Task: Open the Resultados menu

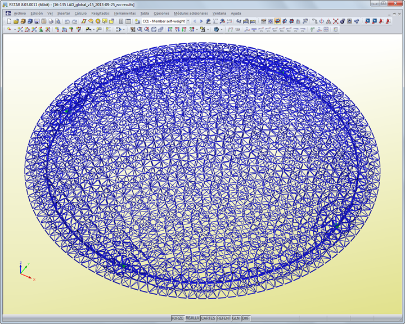Action: point(100,13)
